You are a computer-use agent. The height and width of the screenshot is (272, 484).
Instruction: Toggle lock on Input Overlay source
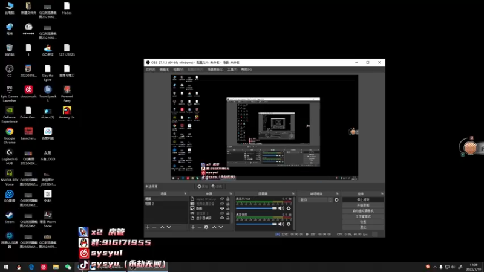(x=228, y=199)
